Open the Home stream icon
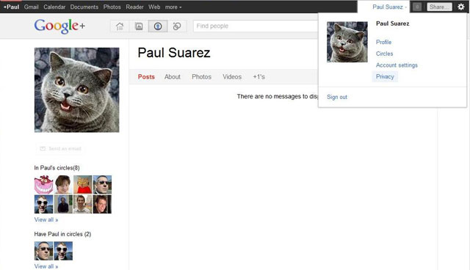Viewport: 470px width, 270px height. click(x=120, y=26)
